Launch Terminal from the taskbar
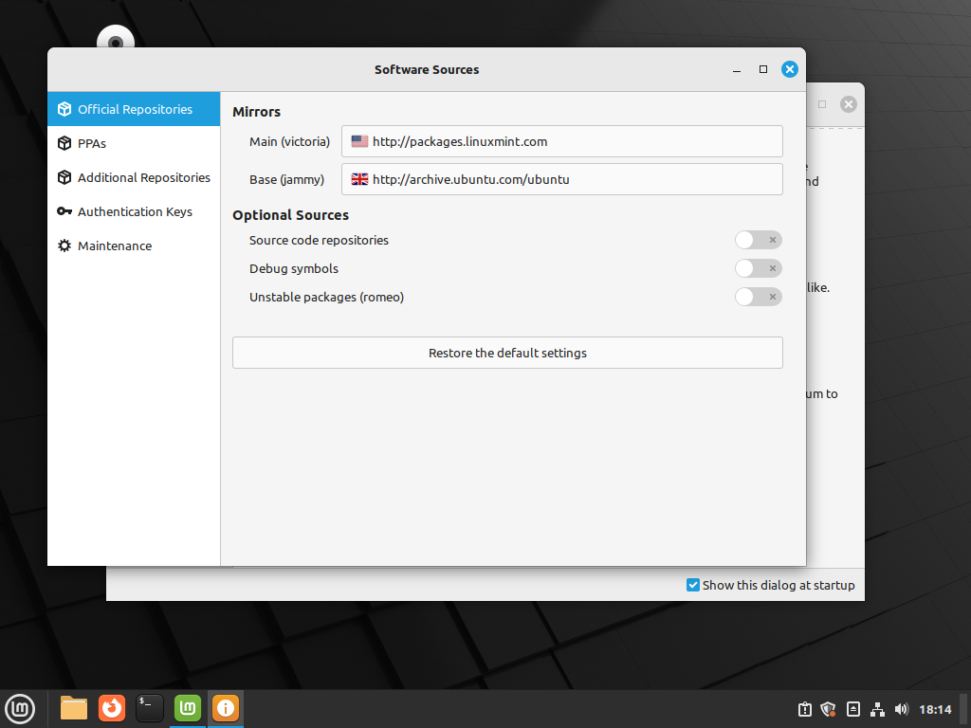This screenshot has height=728, width=971. [150, 707]
